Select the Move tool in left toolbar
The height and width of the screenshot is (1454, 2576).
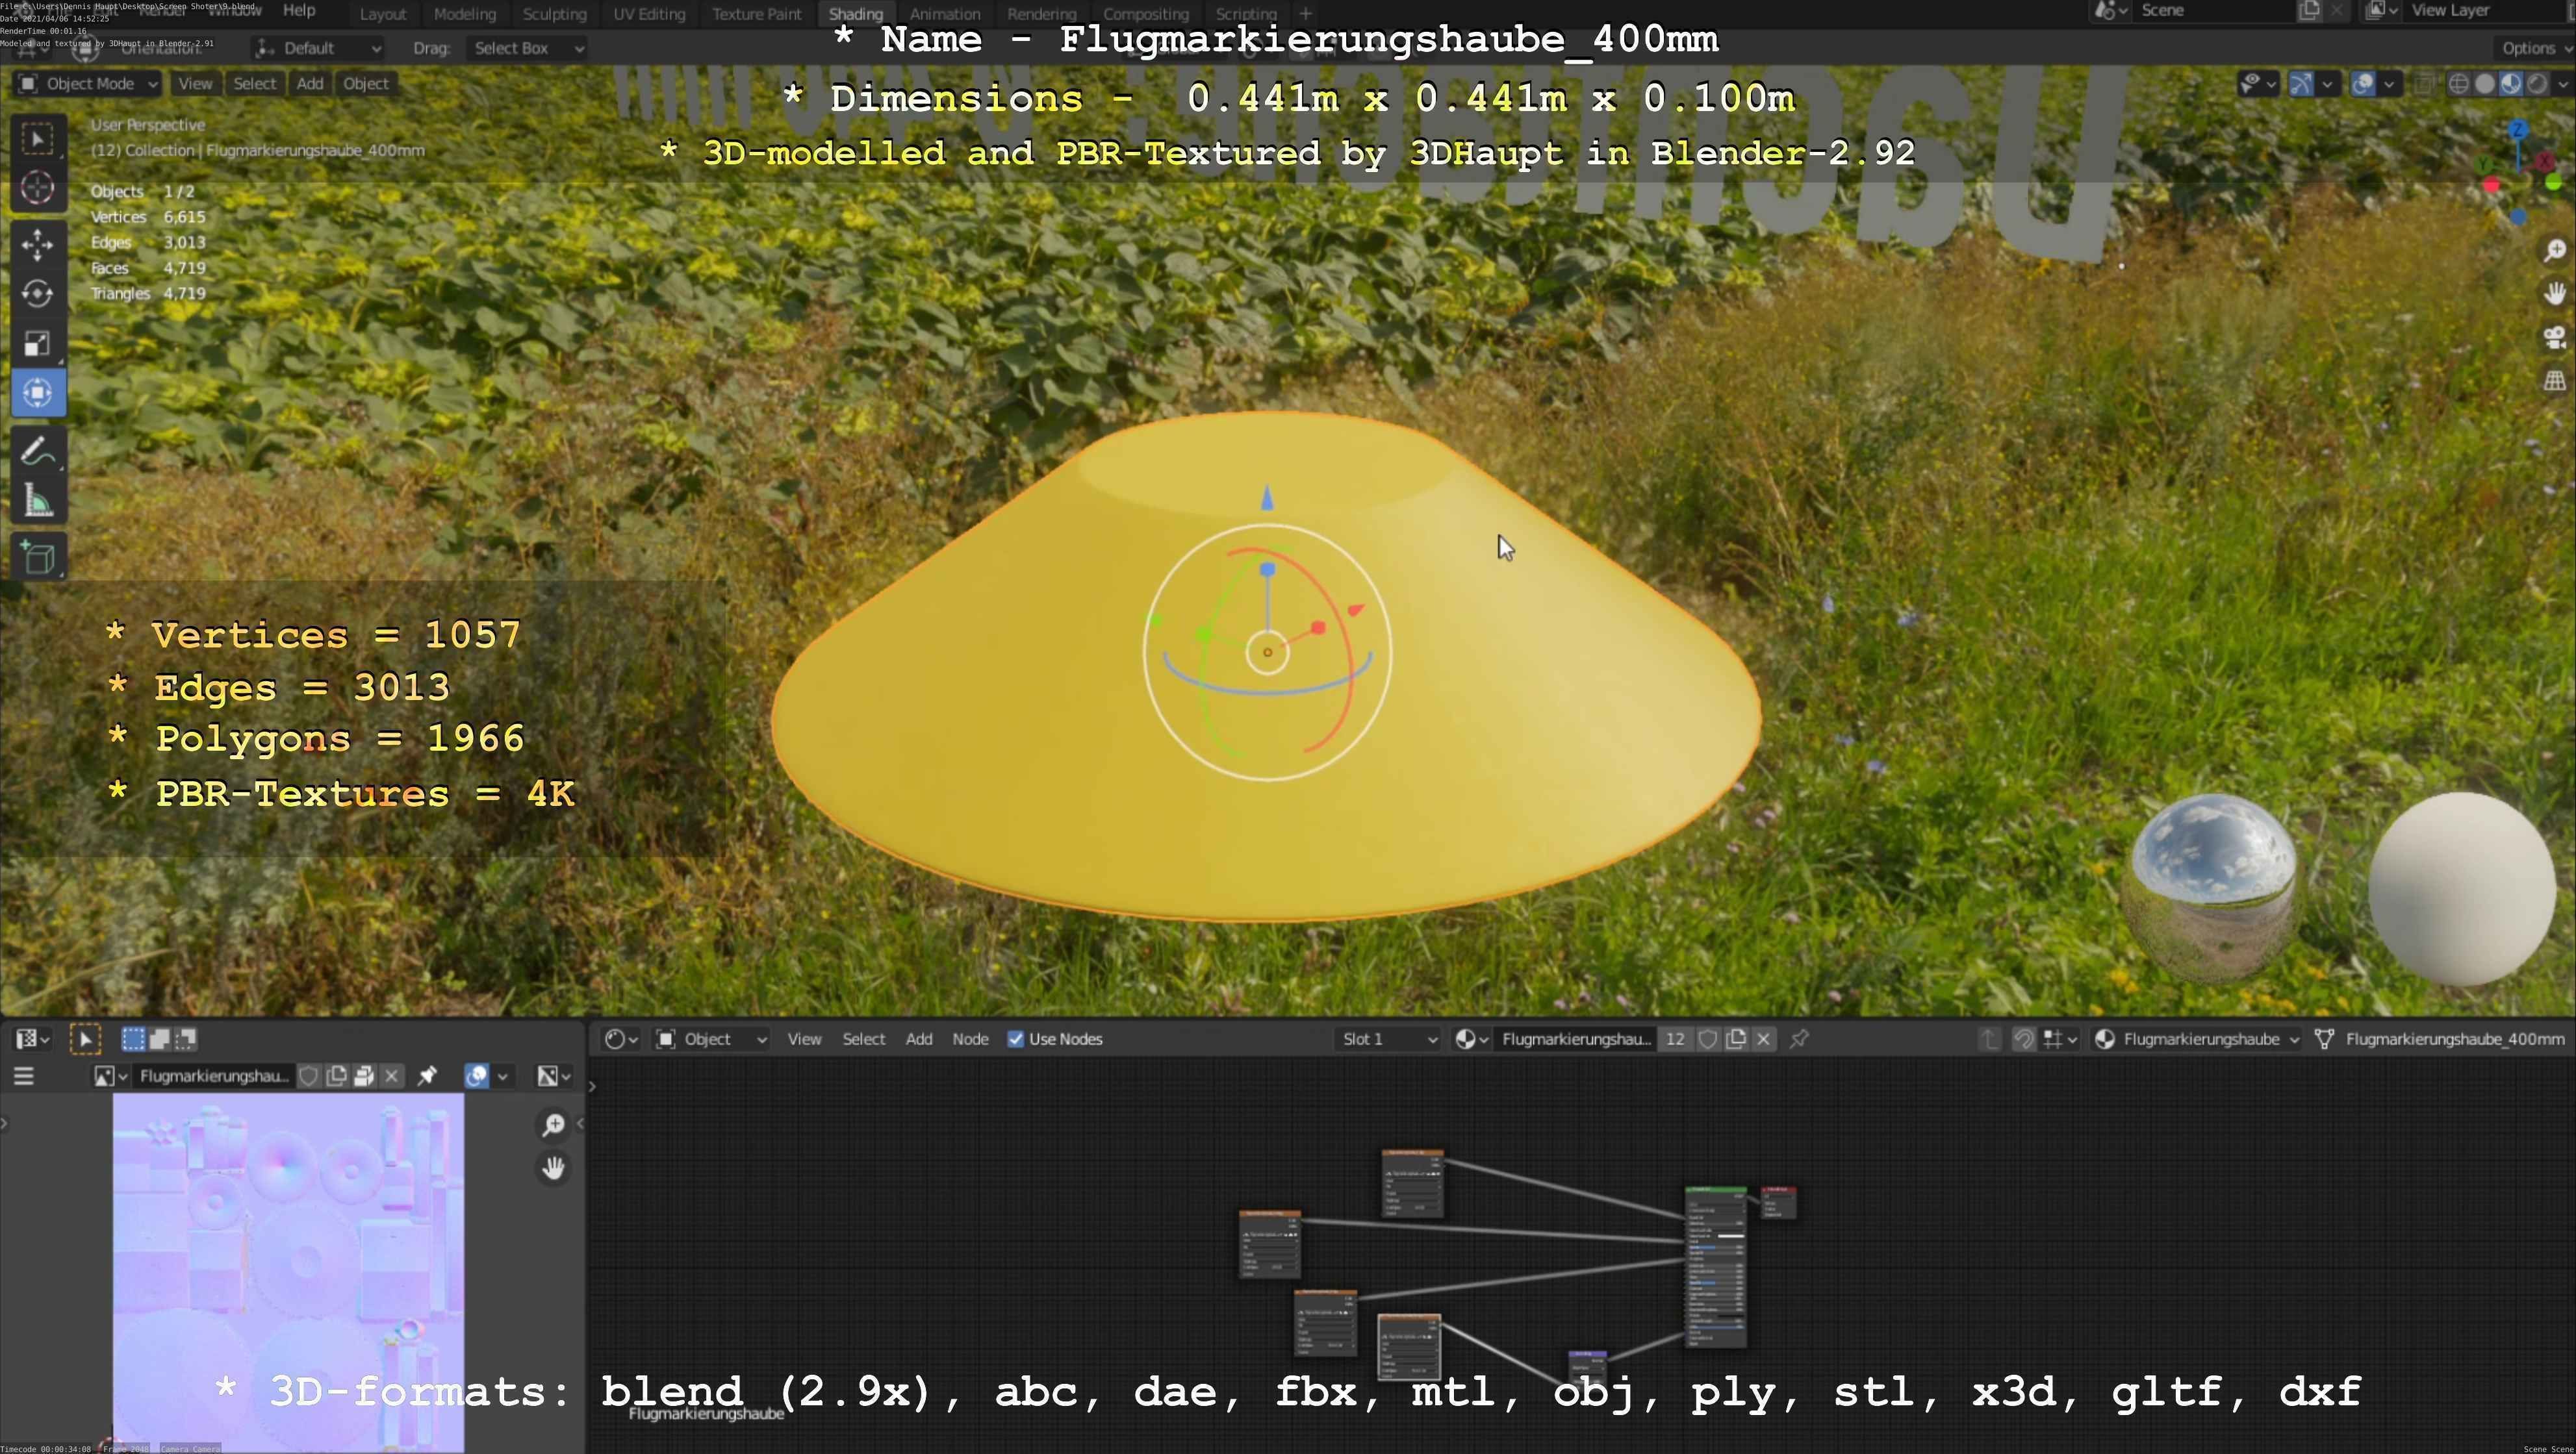click(37, 244)
